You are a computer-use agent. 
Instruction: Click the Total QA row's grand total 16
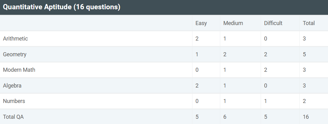306,117
